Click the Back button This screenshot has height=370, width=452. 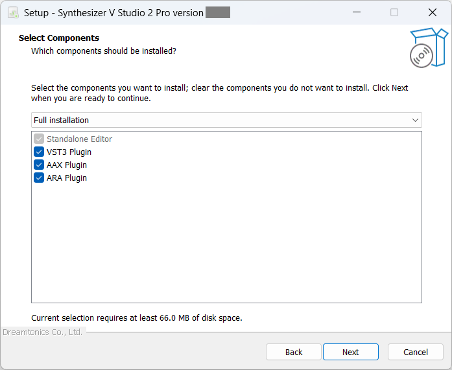pos(294,352)
